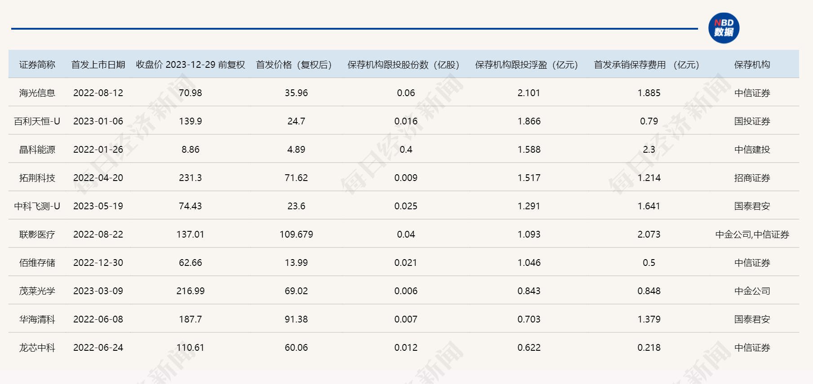Click listing date 2022-06-24
813x384 pixels.
click(x=98, y=348)
